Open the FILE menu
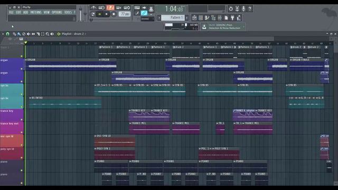 [11, 12]
